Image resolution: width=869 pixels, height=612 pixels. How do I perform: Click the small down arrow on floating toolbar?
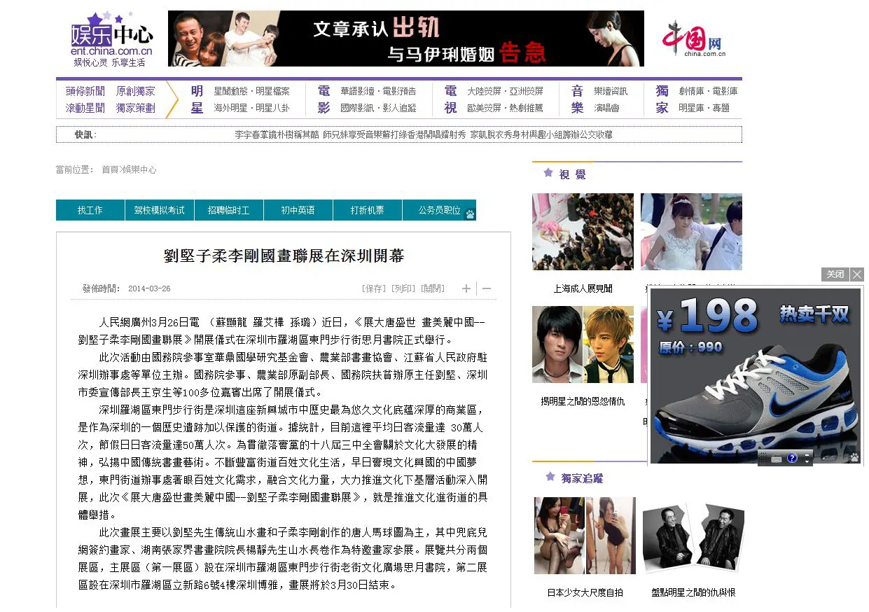(807, 462)
